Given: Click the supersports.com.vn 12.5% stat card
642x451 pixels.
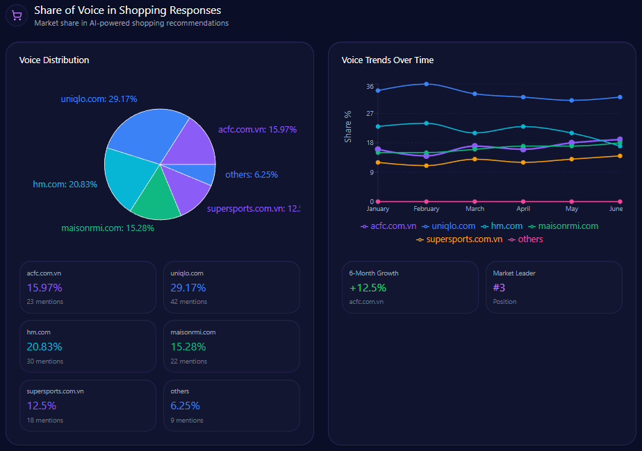Looking at the screenshot, I should tap(88, 405).
